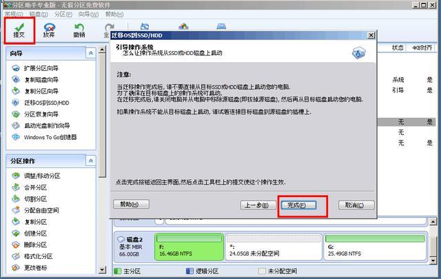Launch Windows To Go创建器 from sidebar
Image resolution: width=441 pixels, height=279 pixels.
click(x=50, y=137)
